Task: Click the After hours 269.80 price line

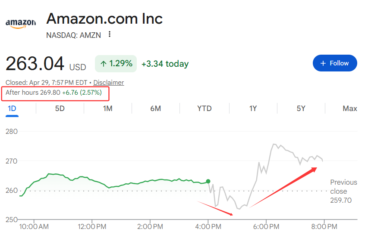Action: 53,93
